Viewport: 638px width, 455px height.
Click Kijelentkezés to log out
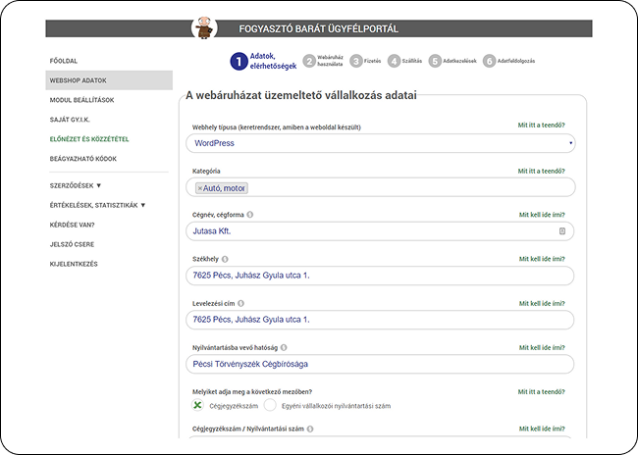[74, 264]
